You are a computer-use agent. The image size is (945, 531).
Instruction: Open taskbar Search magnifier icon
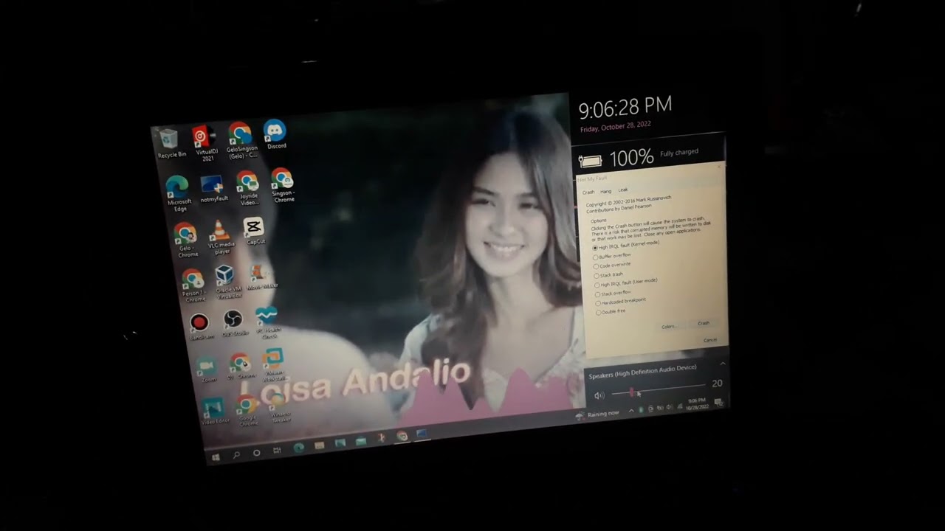point(236,455)
